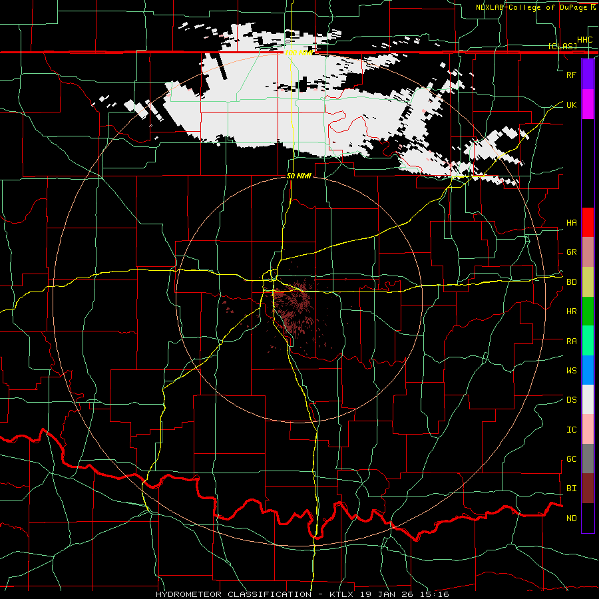Click the 'GC' legend label
This screenshot has height=599, width=599.
[x=571, y=459]
